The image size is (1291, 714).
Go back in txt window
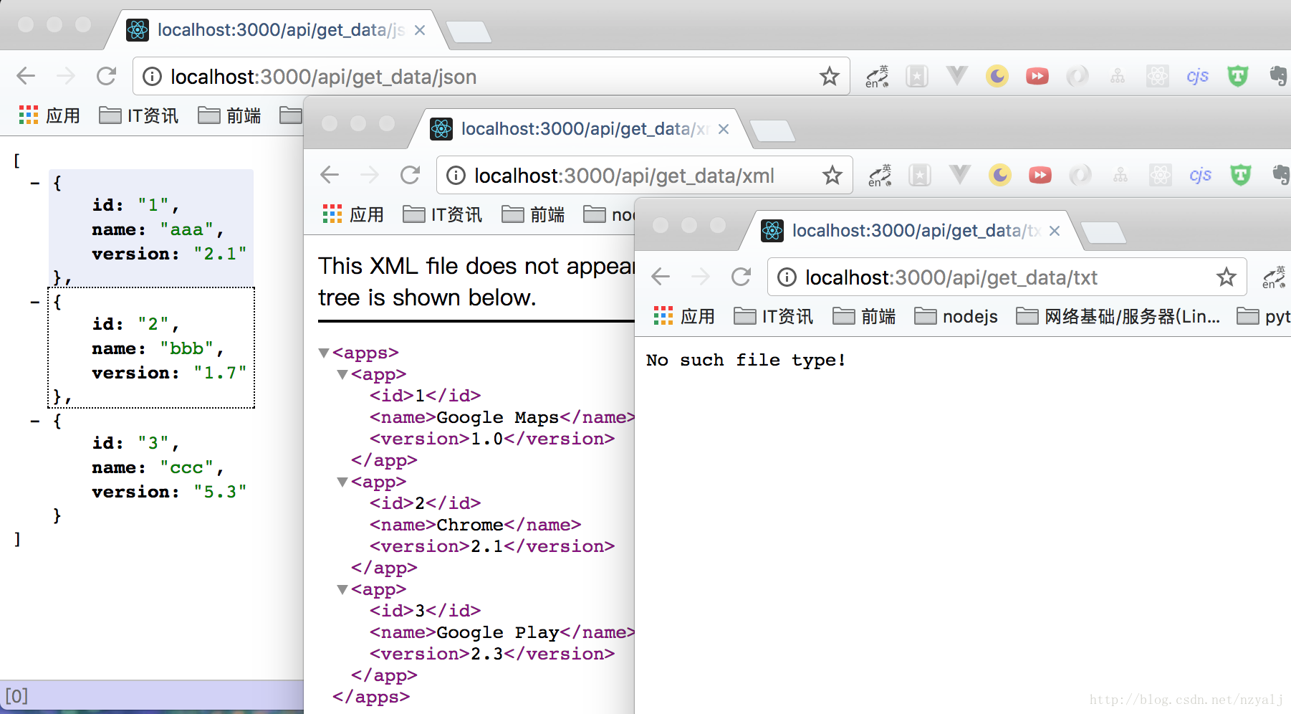coord(661,277)
